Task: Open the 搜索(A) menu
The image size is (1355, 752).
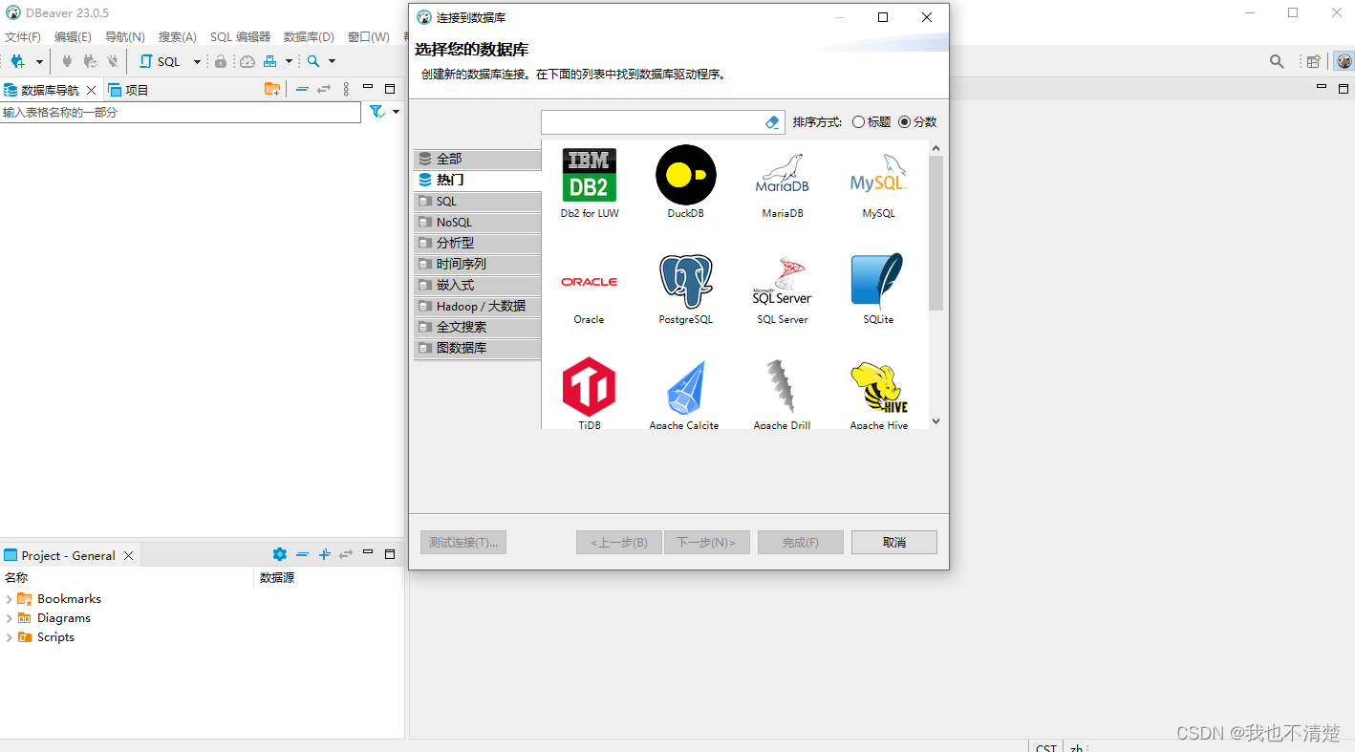Action: pos(178,36)
